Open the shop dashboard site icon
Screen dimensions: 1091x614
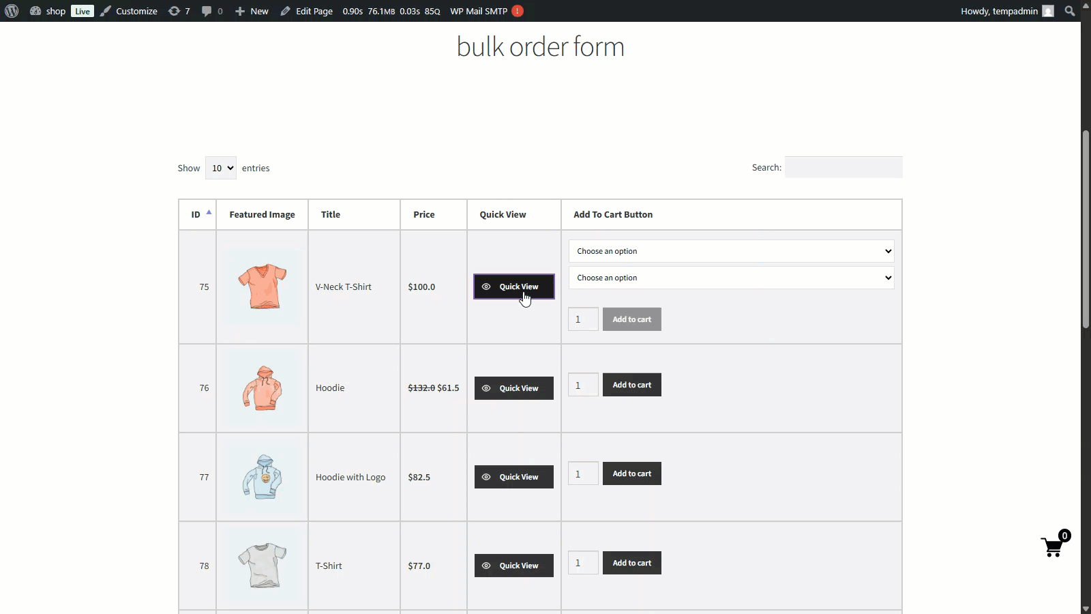[x=35, y=11]
